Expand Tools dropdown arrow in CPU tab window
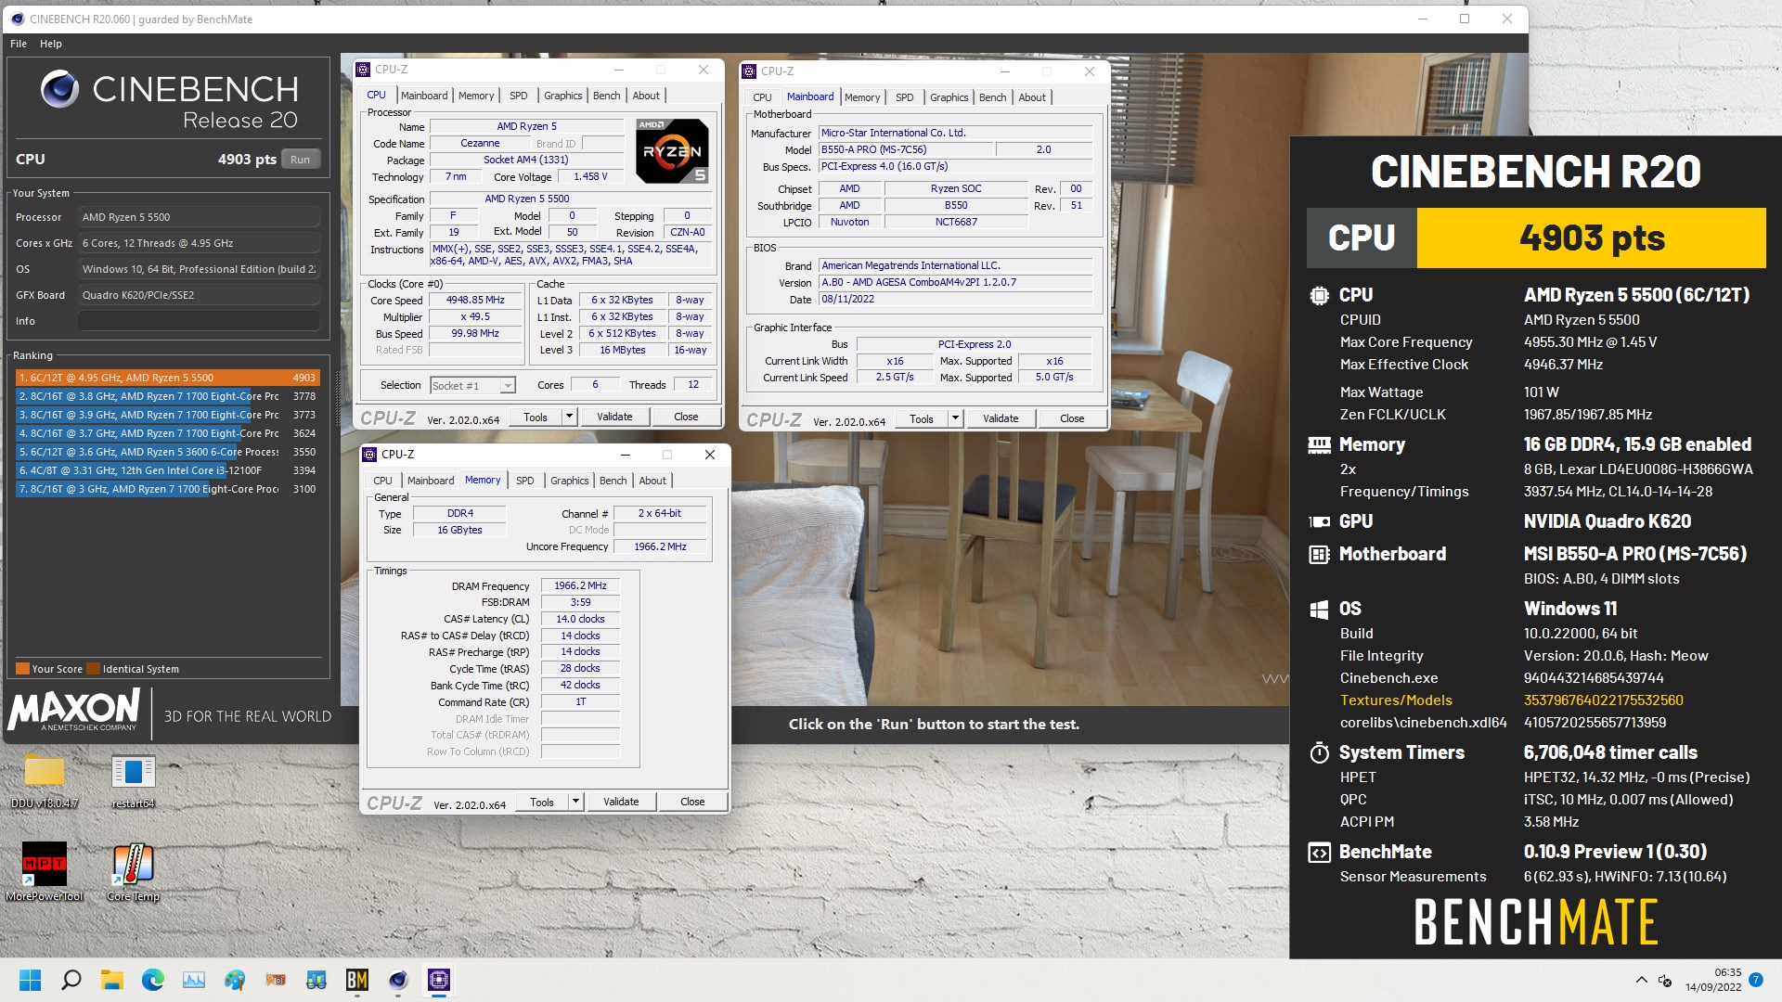 click(x=569, y=417)
